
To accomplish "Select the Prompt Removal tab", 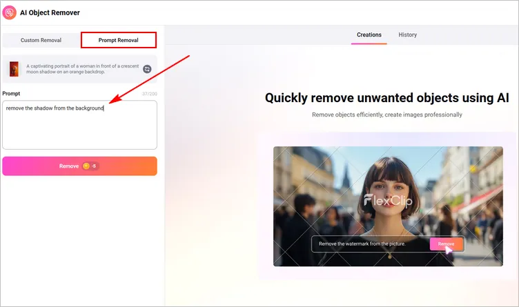I will [x=119, y=40].
